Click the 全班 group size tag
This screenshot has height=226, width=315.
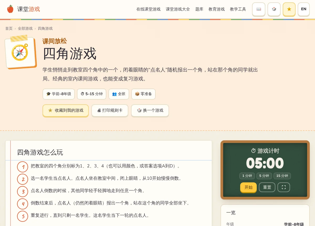(119, 94)
